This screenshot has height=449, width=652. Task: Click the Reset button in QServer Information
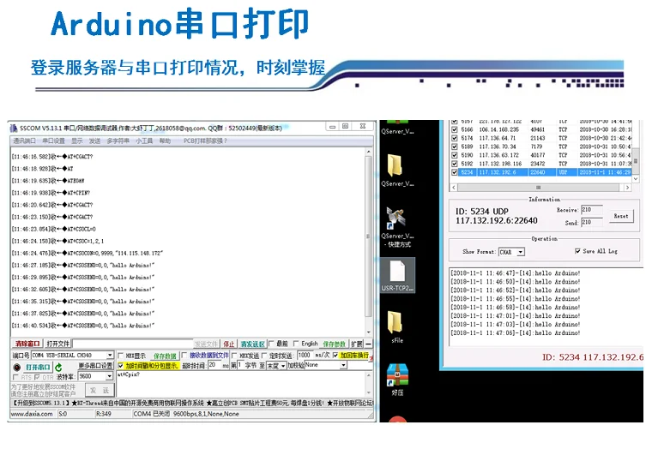621,216
